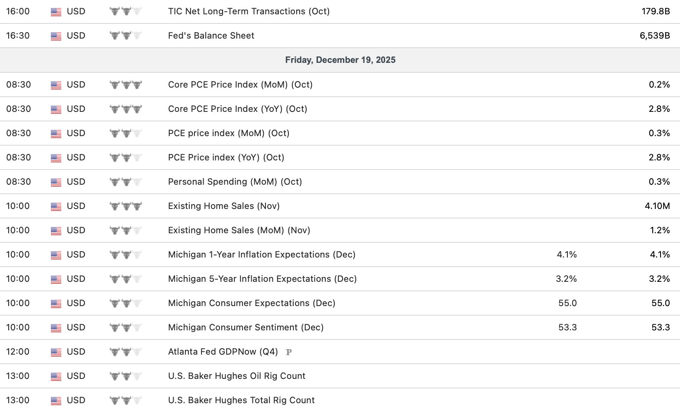
Task: Click the three-bull importance icons for Existing Home Sales (Nov)
Action: (126, 206)
